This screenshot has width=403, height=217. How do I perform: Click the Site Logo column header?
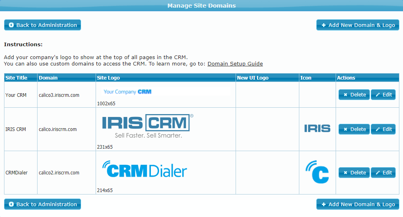point(166,78)
